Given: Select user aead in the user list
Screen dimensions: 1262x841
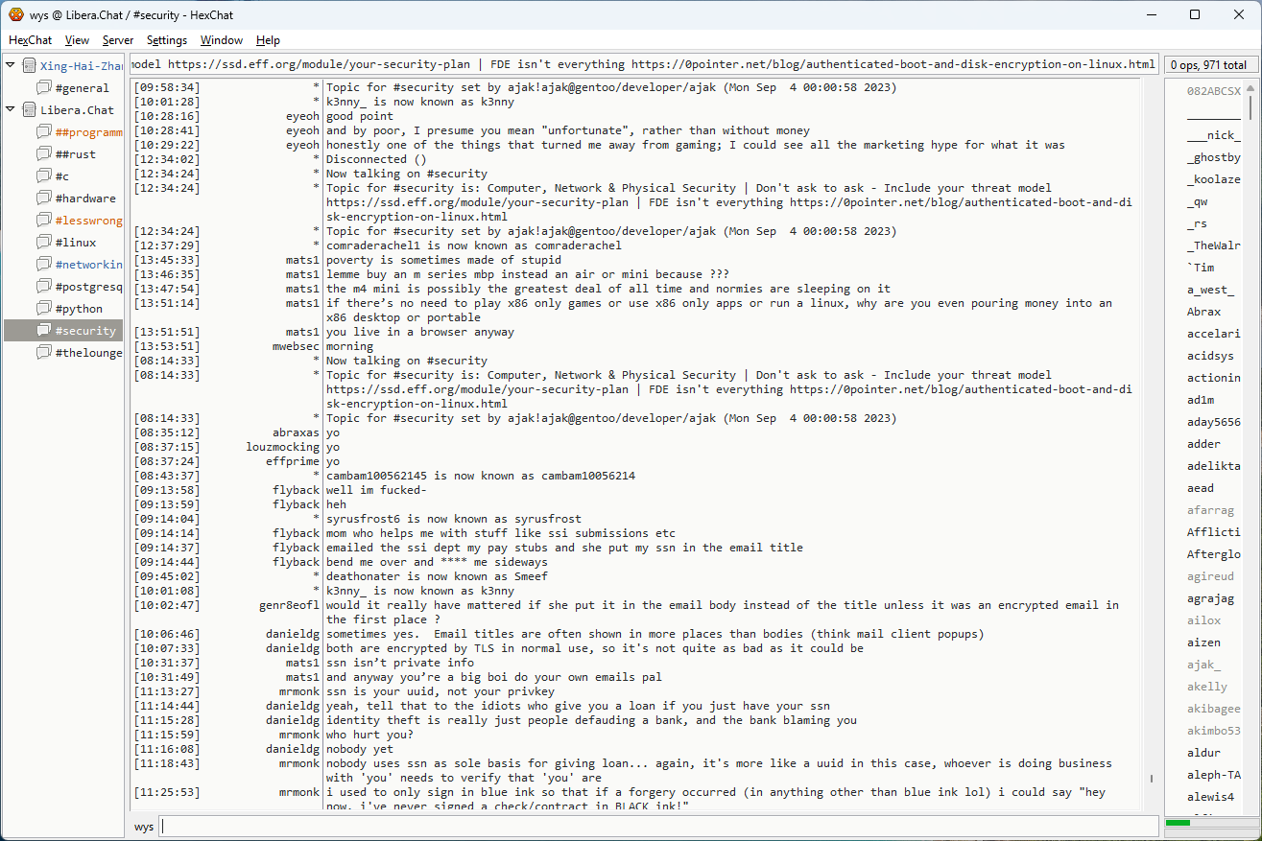Looking at the screenshot, I should (1200, 488).
